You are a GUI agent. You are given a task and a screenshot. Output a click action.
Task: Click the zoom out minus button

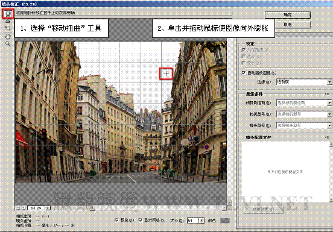coord(18,208)
